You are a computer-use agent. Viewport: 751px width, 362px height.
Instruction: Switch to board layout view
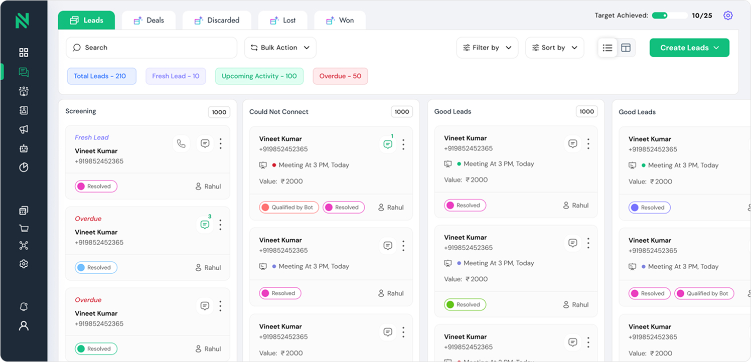click(x=626, y=48)
